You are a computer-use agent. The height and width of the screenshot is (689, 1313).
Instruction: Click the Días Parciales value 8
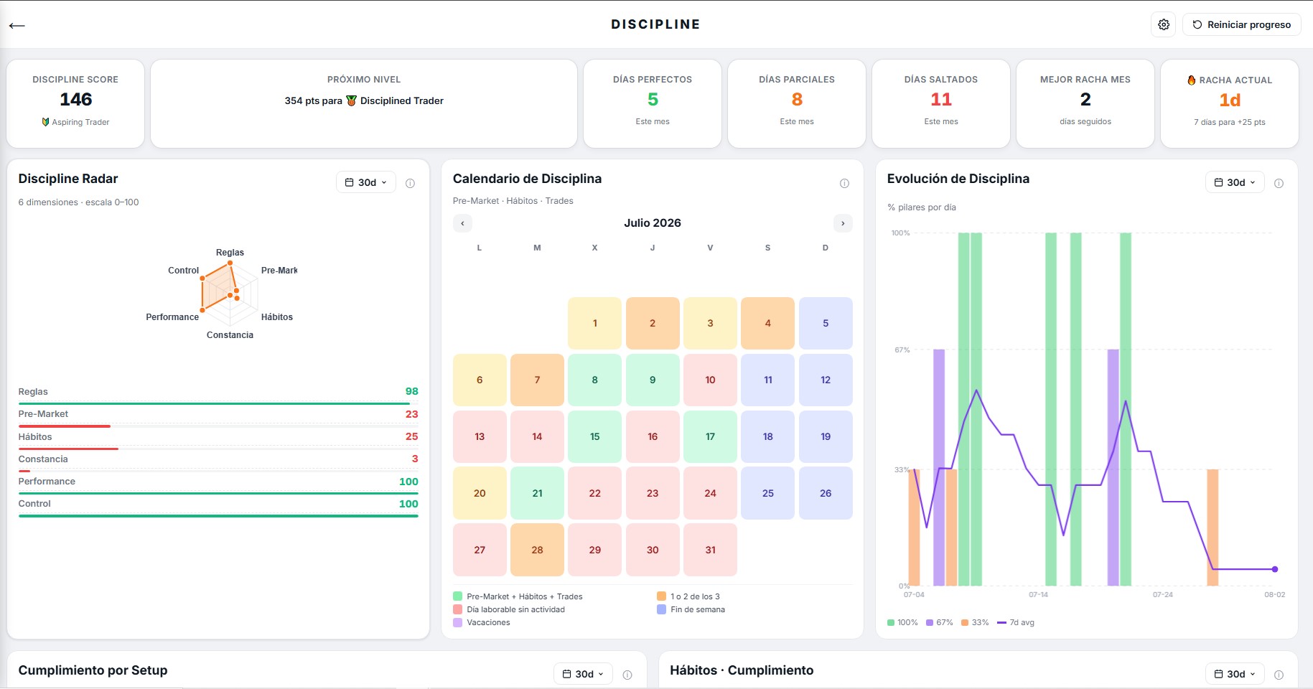point(797,99)
